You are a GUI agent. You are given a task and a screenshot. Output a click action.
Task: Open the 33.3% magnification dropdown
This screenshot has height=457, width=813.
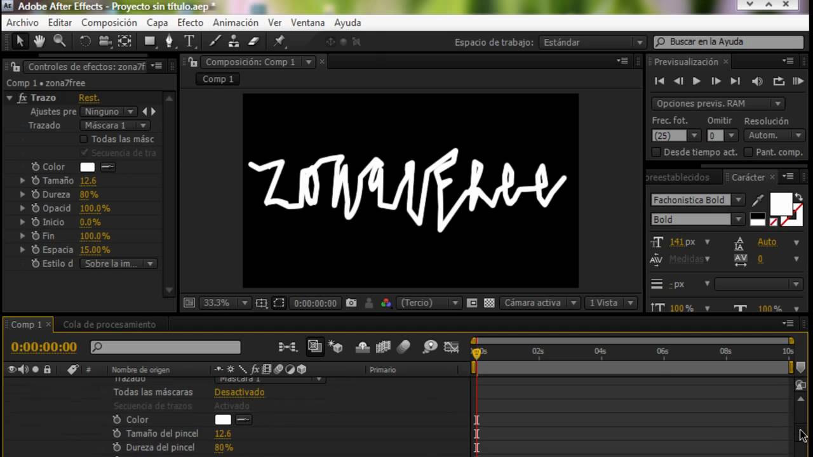pyautogui.click(x=225, y=303)
